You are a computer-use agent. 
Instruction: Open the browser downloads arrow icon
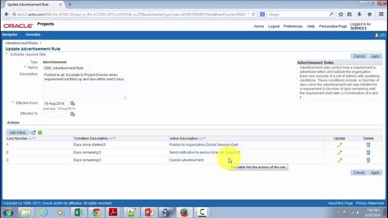[x=360, y=15]
